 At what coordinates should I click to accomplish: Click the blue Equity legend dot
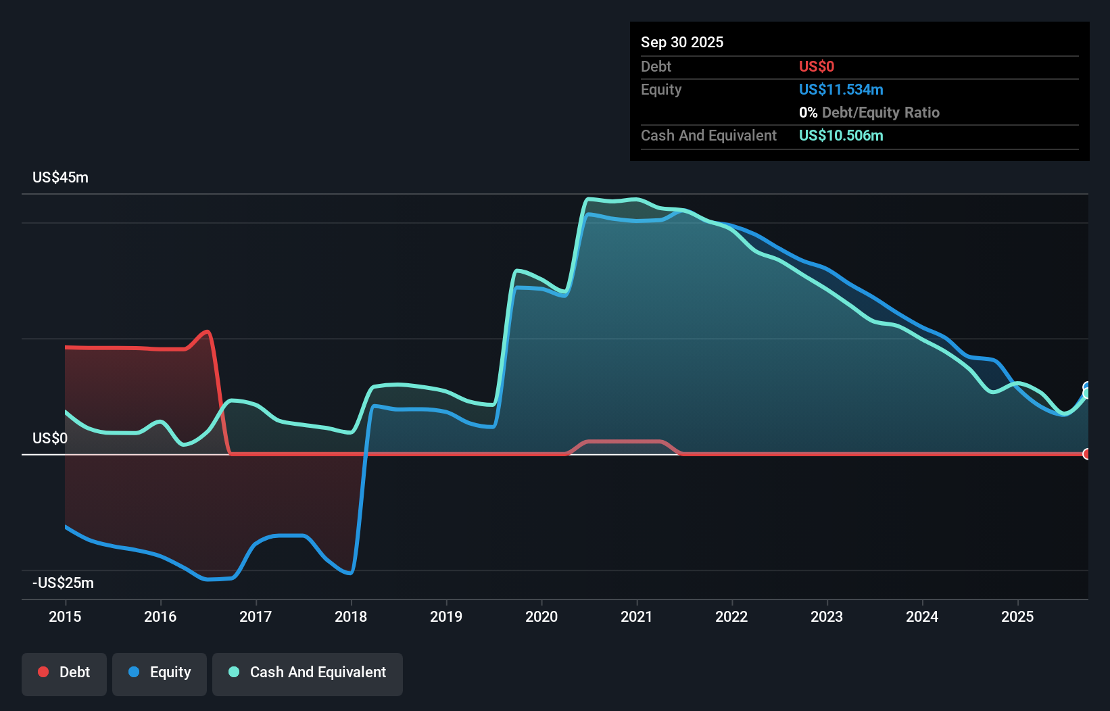point(134,672)
